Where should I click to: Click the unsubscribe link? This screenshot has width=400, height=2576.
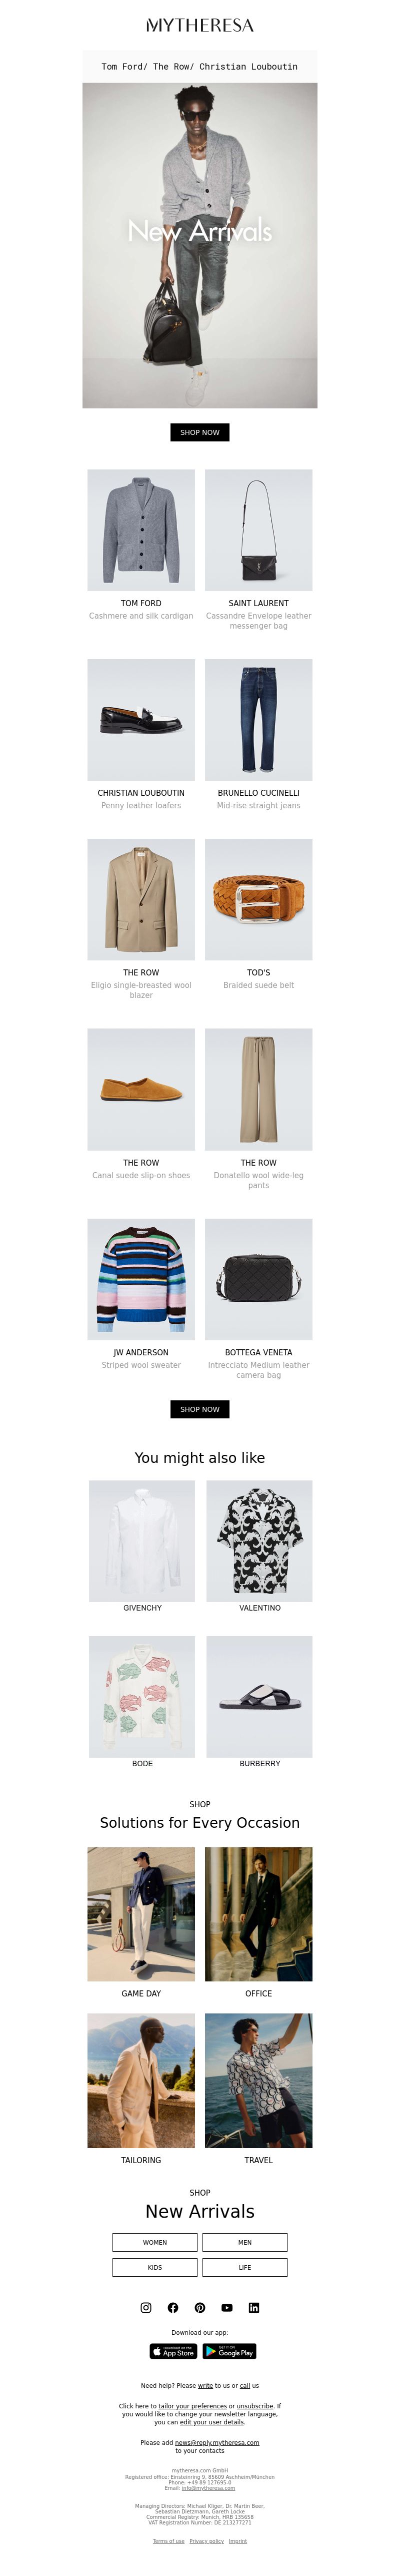(254, 2406)
